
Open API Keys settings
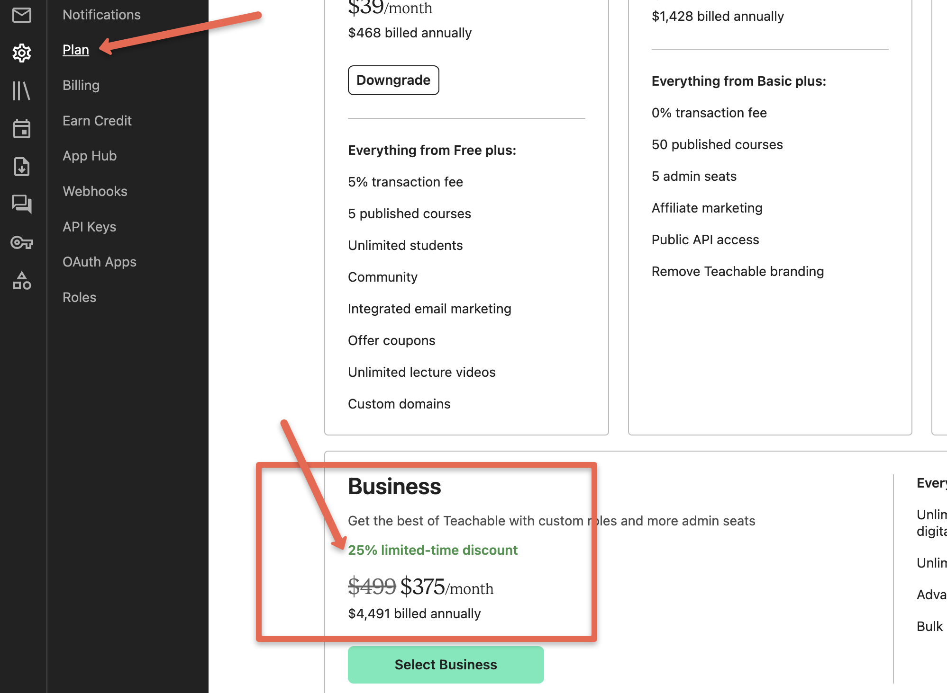(x=90, y=227)
